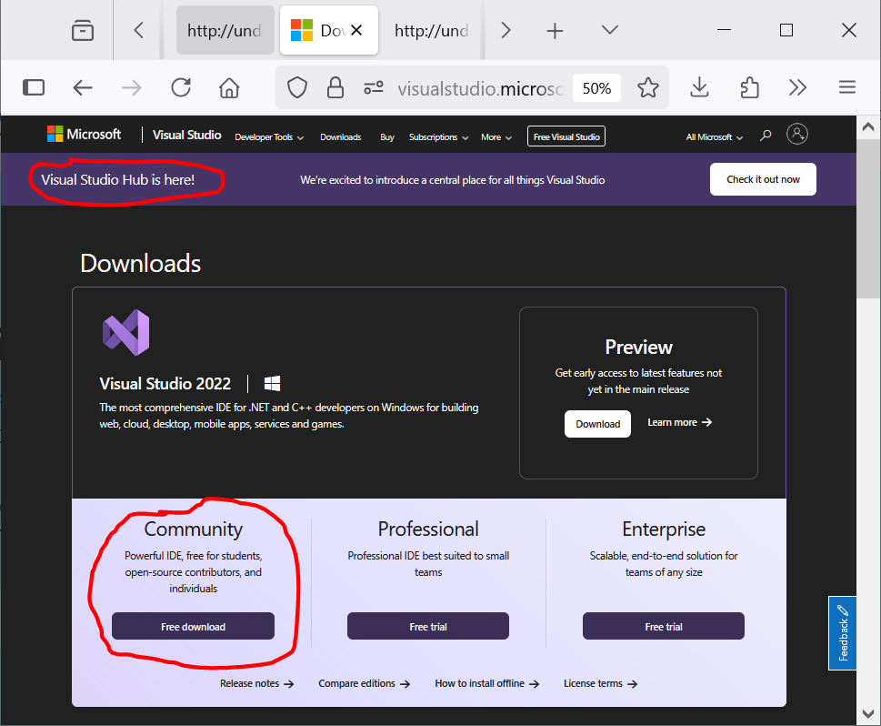Screen dimensions: 881x726
Task: Open site permissions icon in address bar
Action: (x=374, y=87)
